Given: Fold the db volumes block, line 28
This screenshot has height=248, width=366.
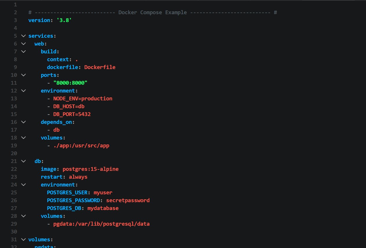Looking at the screenshot, I should (23, 216).
